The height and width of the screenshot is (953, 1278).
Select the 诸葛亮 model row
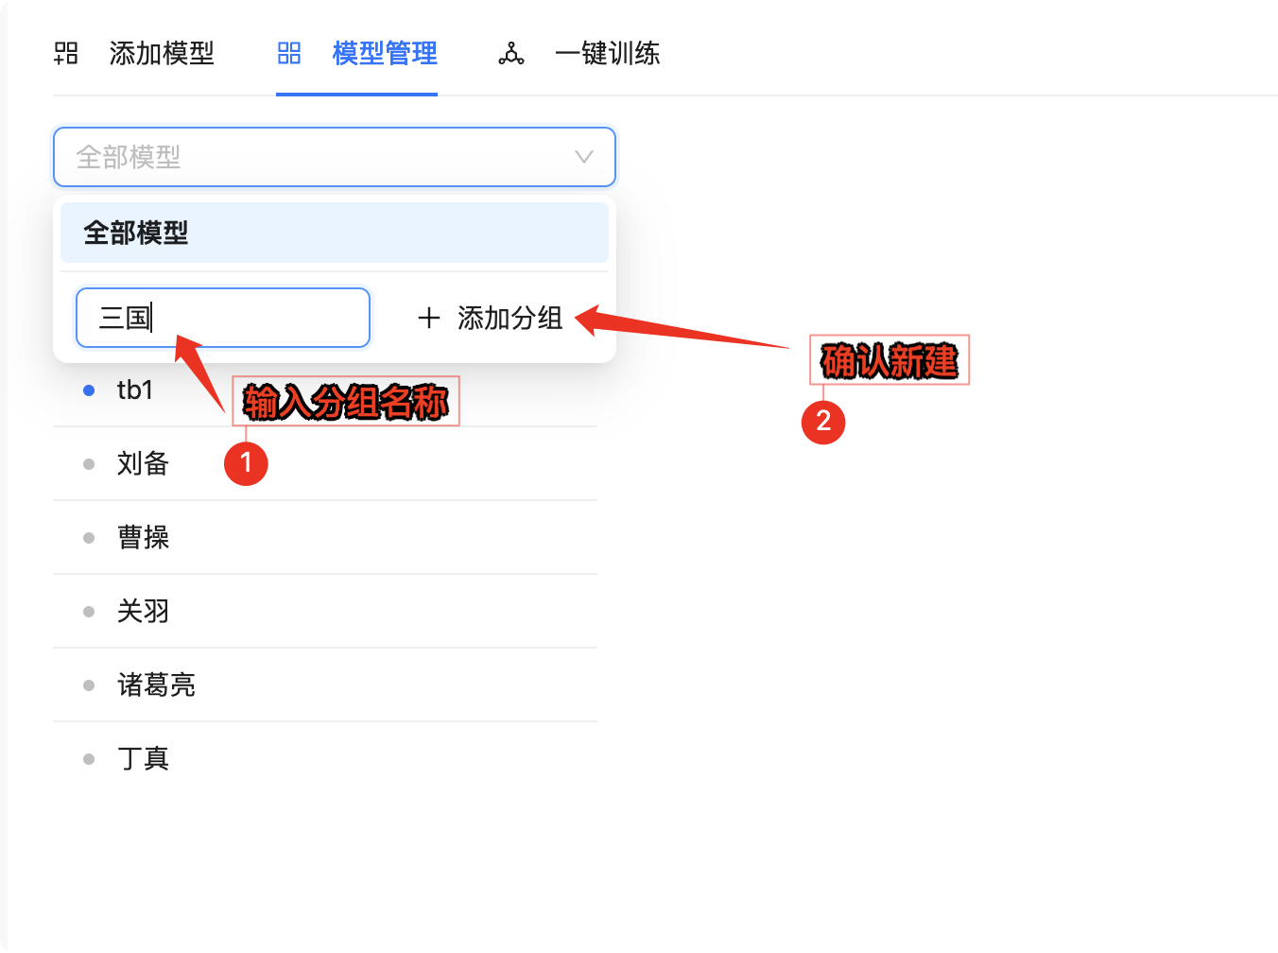325,684
